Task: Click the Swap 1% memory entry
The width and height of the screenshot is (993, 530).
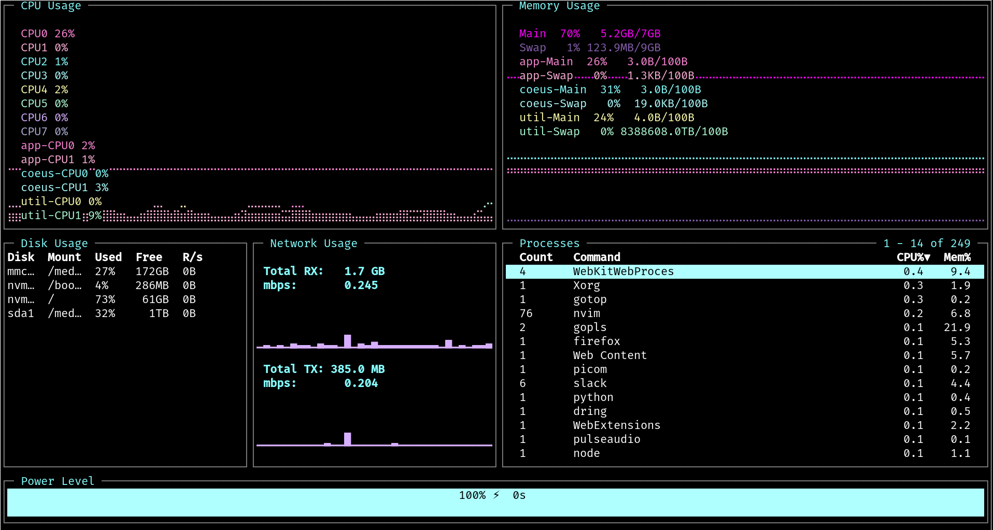Action: [x=590, y=48]
